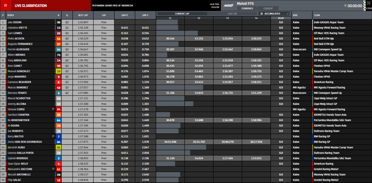Click Manuel Gonzalez's yellow number 18 badge
This screenshot has height=183, width=372.
tap(59, 71)
